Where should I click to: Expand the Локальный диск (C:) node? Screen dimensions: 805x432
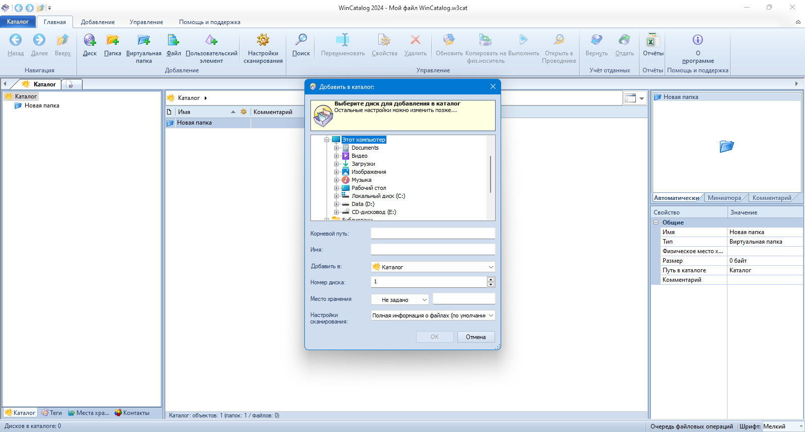pos(337,196)
